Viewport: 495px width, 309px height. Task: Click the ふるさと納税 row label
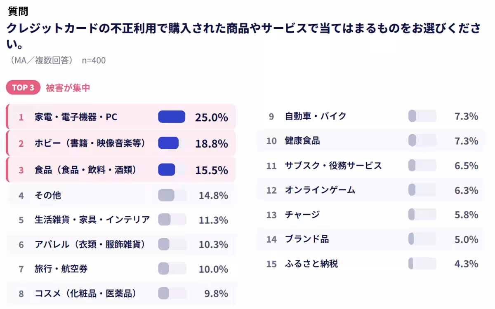tap(311, 264)
